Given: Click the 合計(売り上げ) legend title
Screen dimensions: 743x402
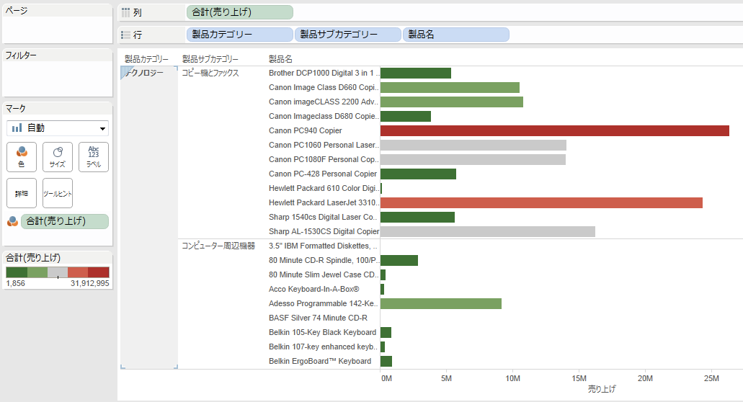Looking at the screenshot, I should pos(33,258).
